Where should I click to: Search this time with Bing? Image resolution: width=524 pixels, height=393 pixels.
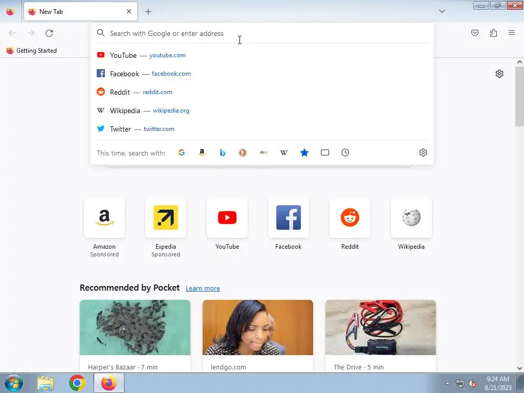tap(223, 152)
